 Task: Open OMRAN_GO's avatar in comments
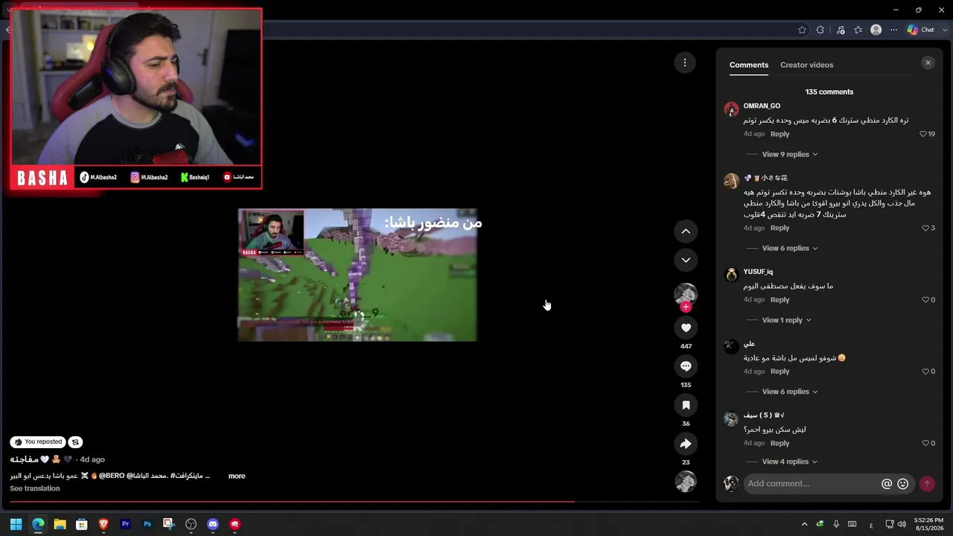coord(731,109)
